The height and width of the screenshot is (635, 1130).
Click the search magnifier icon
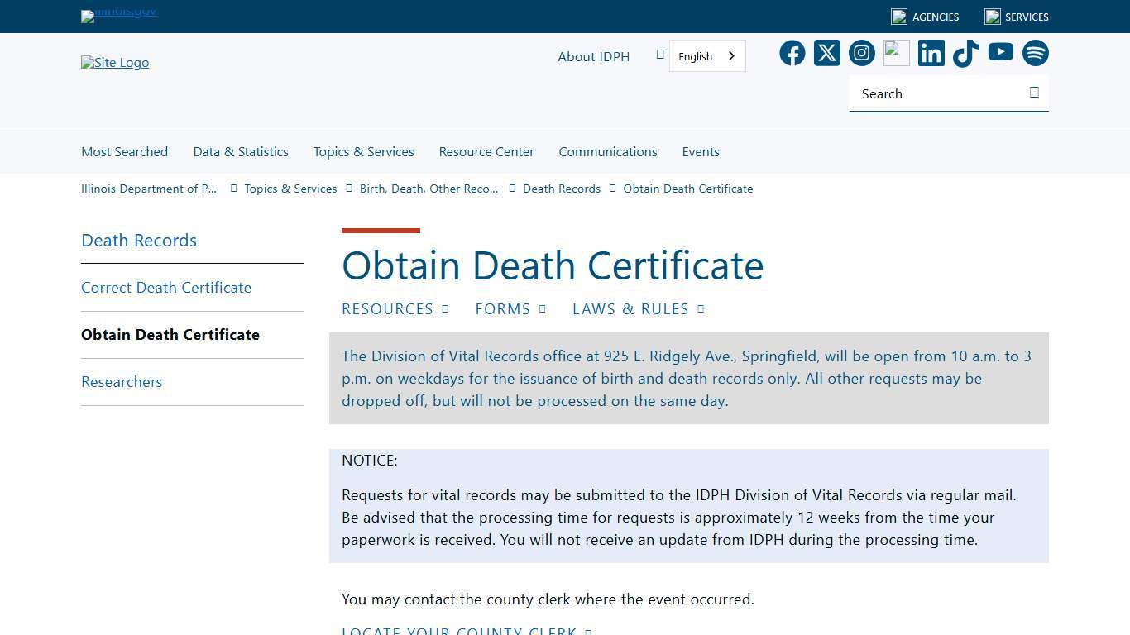click(1034, 93)
